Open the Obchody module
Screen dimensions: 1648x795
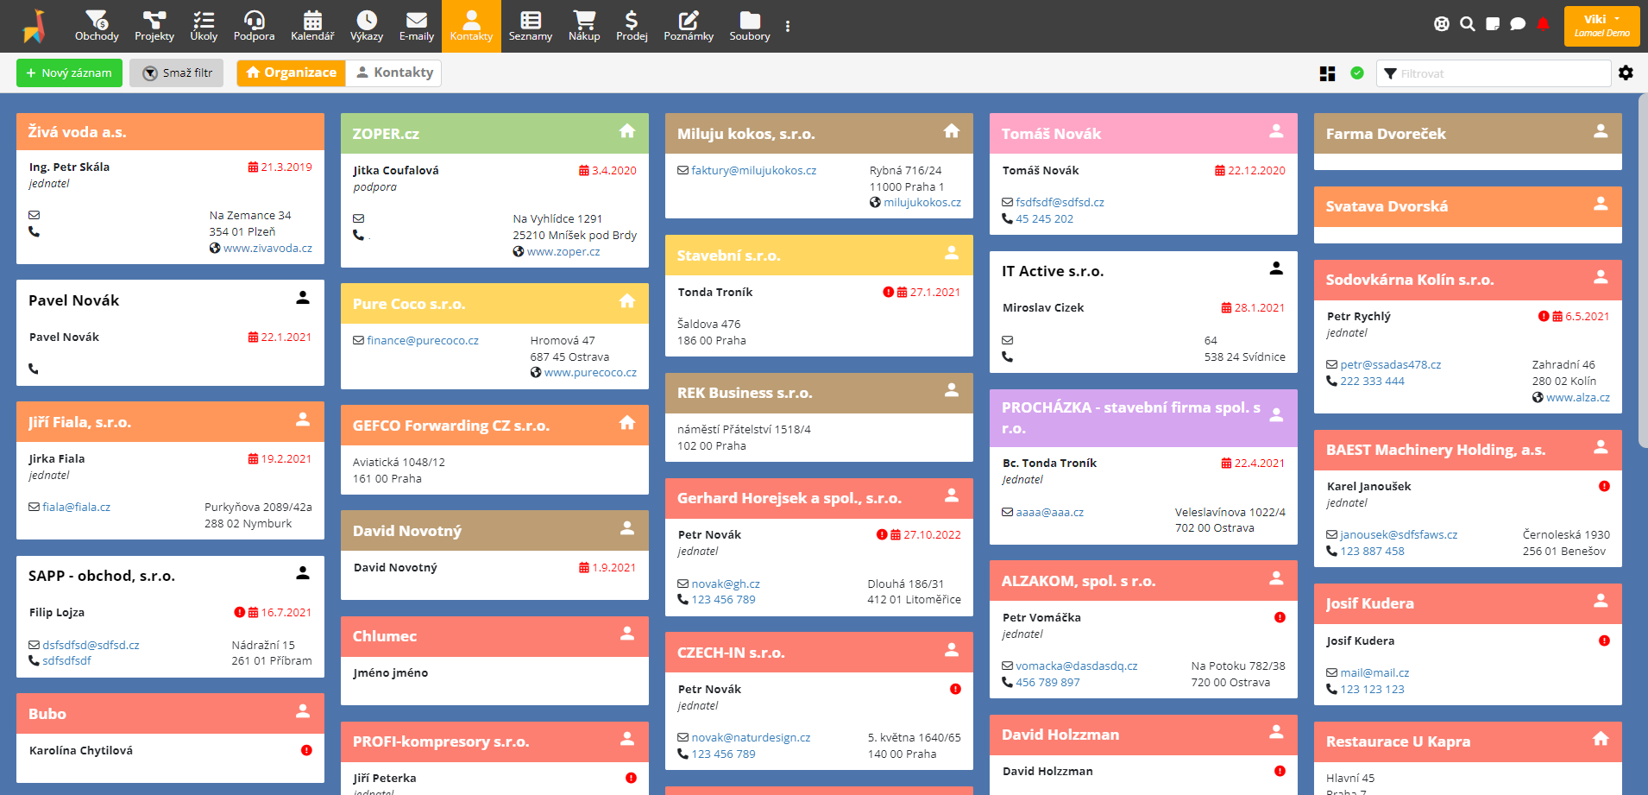click(97, 26)
